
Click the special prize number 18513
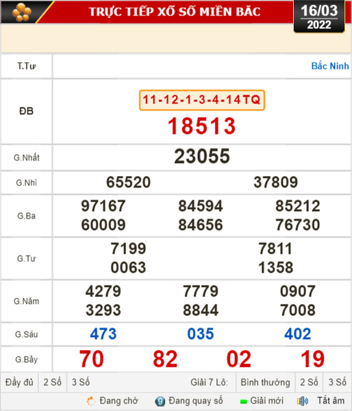[x=202, y=126]
